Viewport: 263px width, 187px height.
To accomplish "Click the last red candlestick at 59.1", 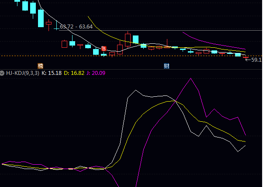I will 246,58.
